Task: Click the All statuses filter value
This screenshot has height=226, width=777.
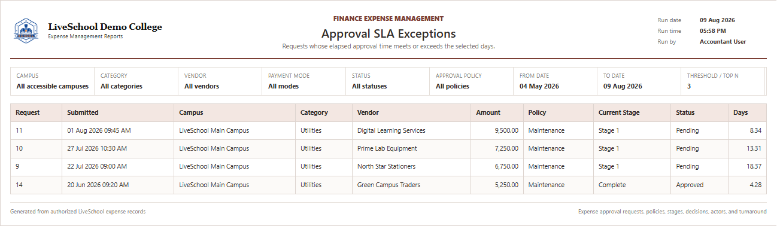Action: [369, 86]
